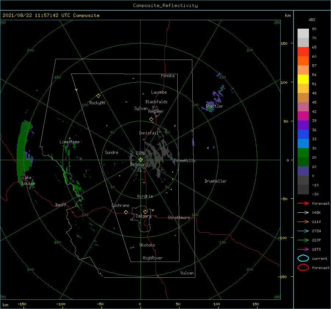Click the yellow diamond marker beside RockyMH
This screenshot has width=331, height=309.
click(x=98, y=96)
